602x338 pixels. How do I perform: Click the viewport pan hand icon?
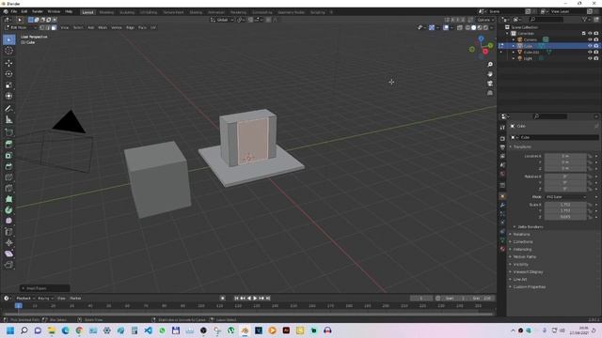(x=490, y=74)
